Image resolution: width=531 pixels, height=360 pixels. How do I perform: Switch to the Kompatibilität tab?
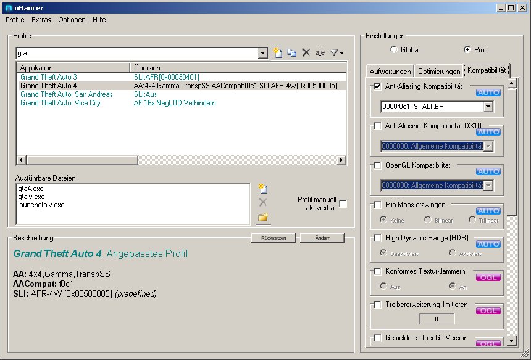[487, 70]
